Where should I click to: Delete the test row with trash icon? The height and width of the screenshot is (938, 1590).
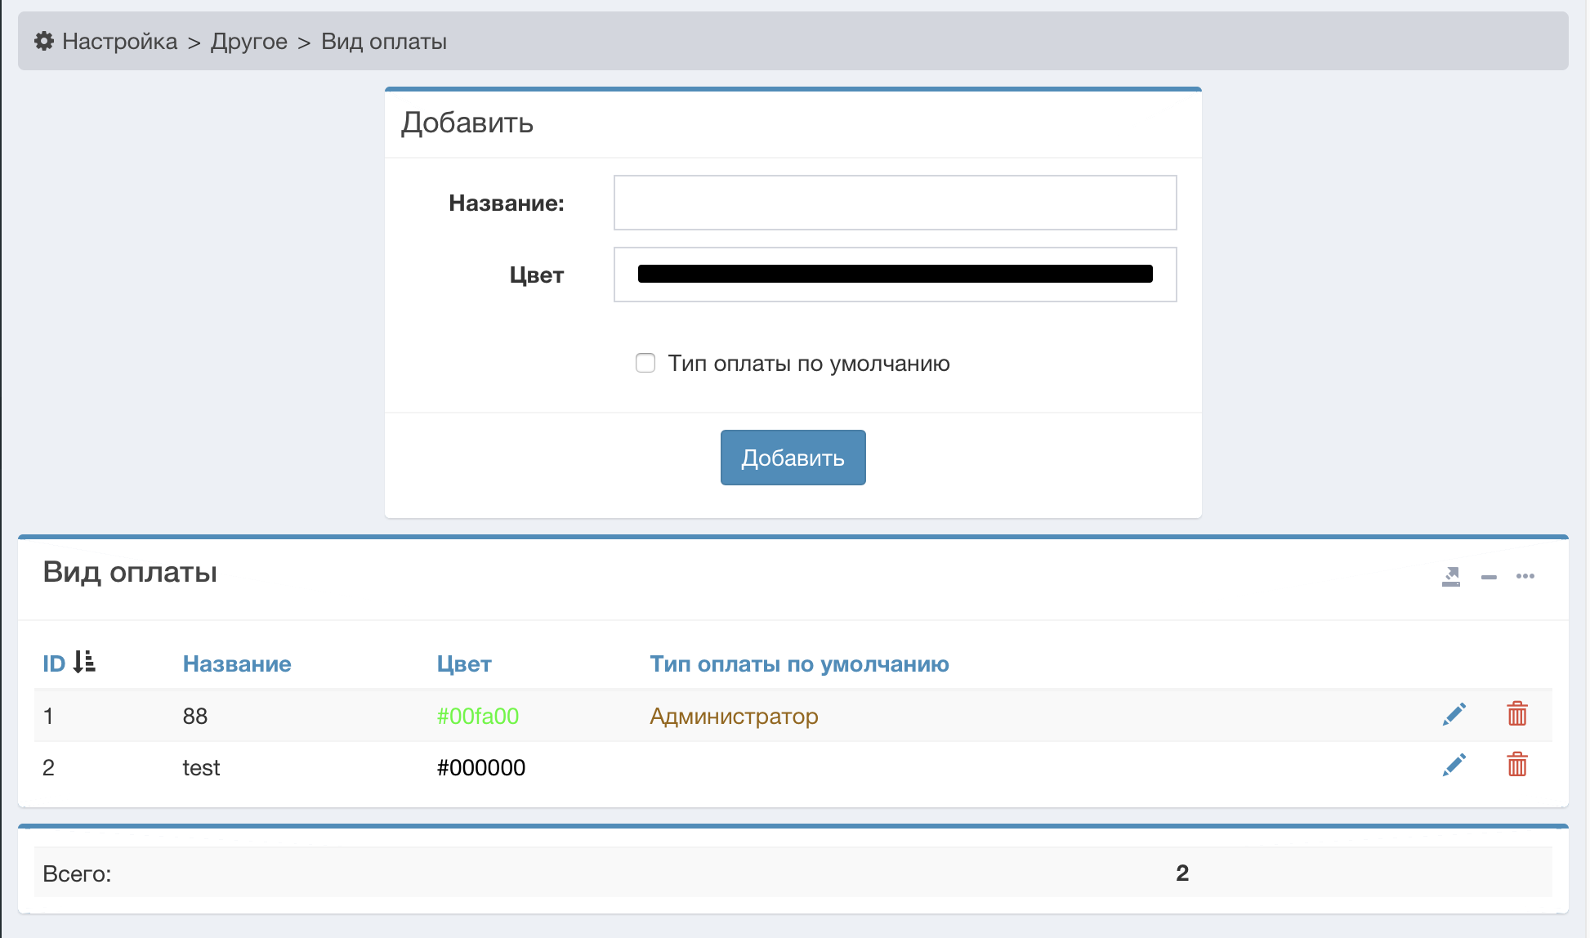point(1517,766)
